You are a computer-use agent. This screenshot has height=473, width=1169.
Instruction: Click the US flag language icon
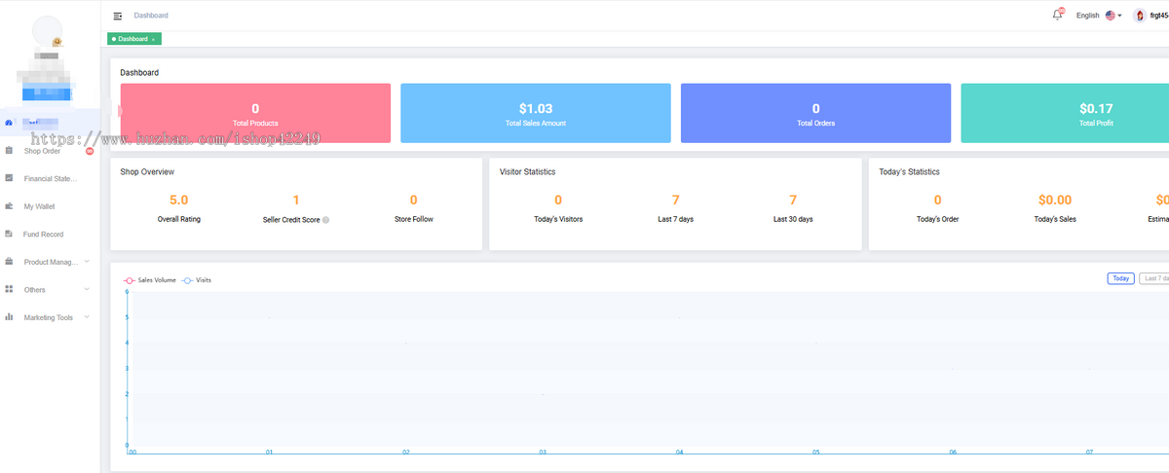(1111, 16)
